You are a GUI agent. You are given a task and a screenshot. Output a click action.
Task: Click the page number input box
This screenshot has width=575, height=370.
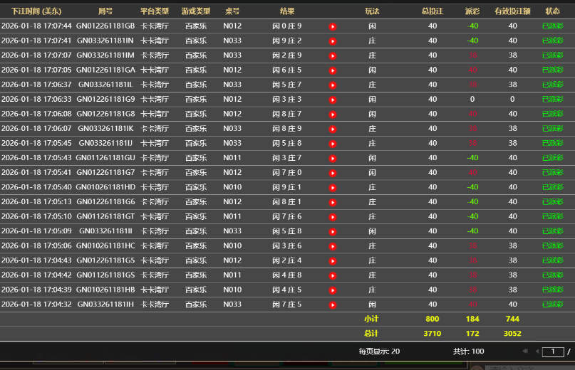tap(553, 351)
